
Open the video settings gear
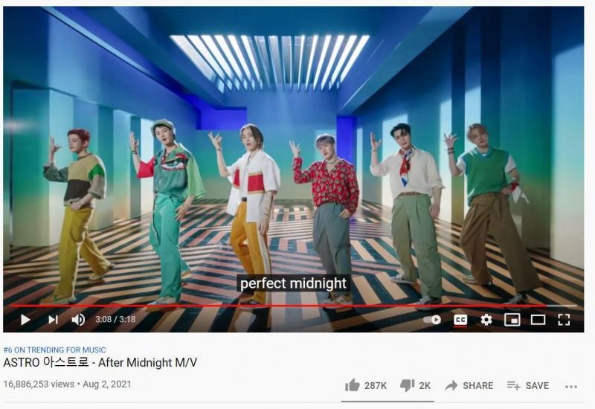click(486, 320)
